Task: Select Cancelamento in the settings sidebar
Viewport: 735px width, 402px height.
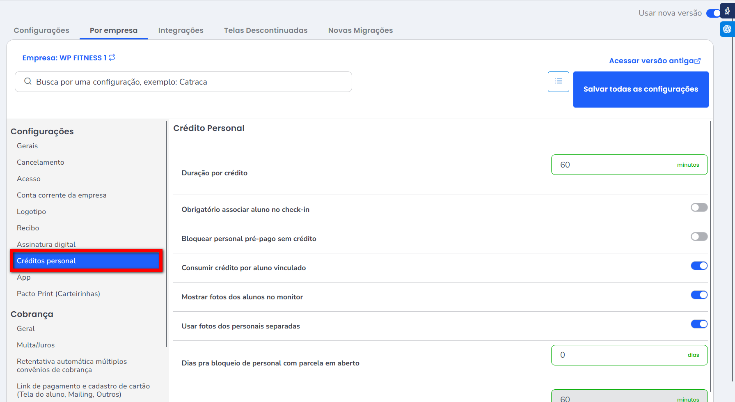Action: coord(41,162)
